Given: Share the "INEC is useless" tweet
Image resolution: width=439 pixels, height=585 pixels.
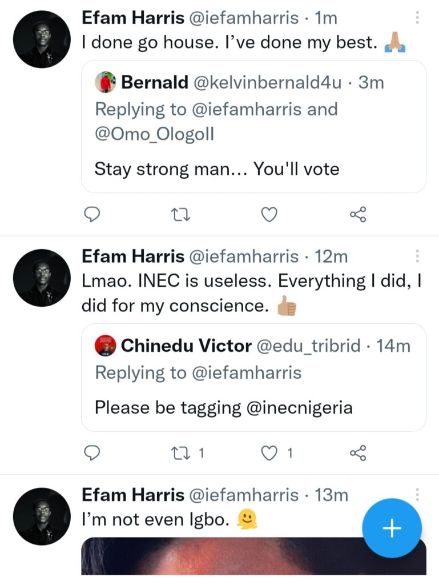Looking at the screenshot, I should coord(357,453).
